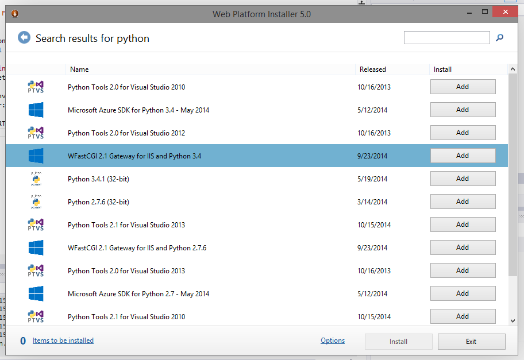
Task: Click the vertical scrollbar thumb
Action: (513, 175)
